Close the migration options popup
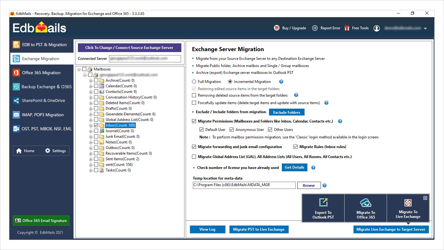Viewport: 444px width, 250px height. pyautogui.click(x=425, y=198)
